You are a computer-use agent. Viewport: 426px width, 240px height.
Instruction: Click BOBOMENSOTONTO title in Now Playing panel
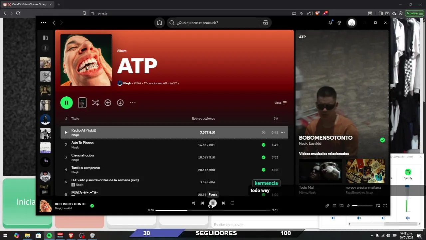point(325,138)
